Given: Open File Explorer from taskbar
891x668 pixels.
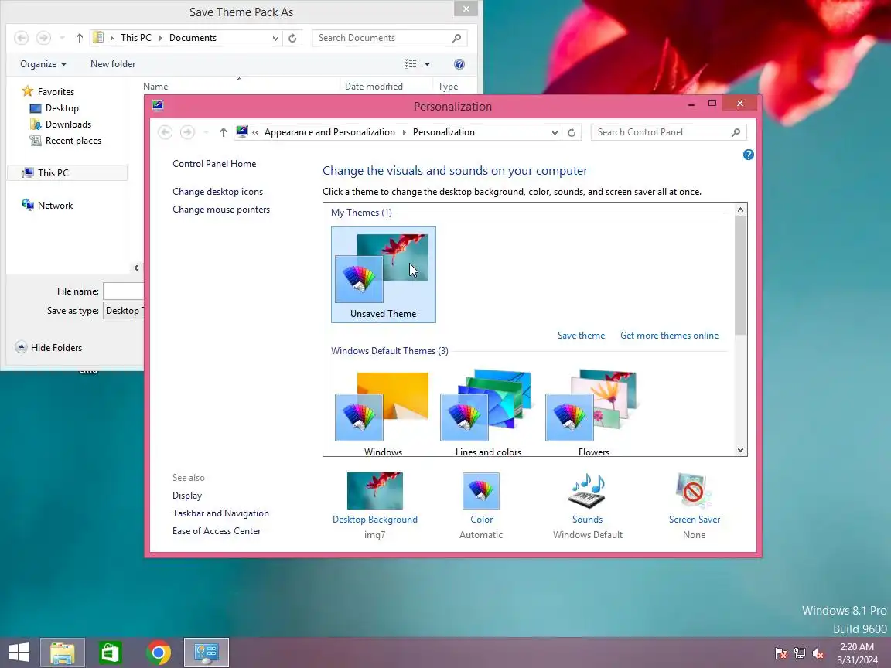Looking at the screenshot, I should [x=63, y=652].
